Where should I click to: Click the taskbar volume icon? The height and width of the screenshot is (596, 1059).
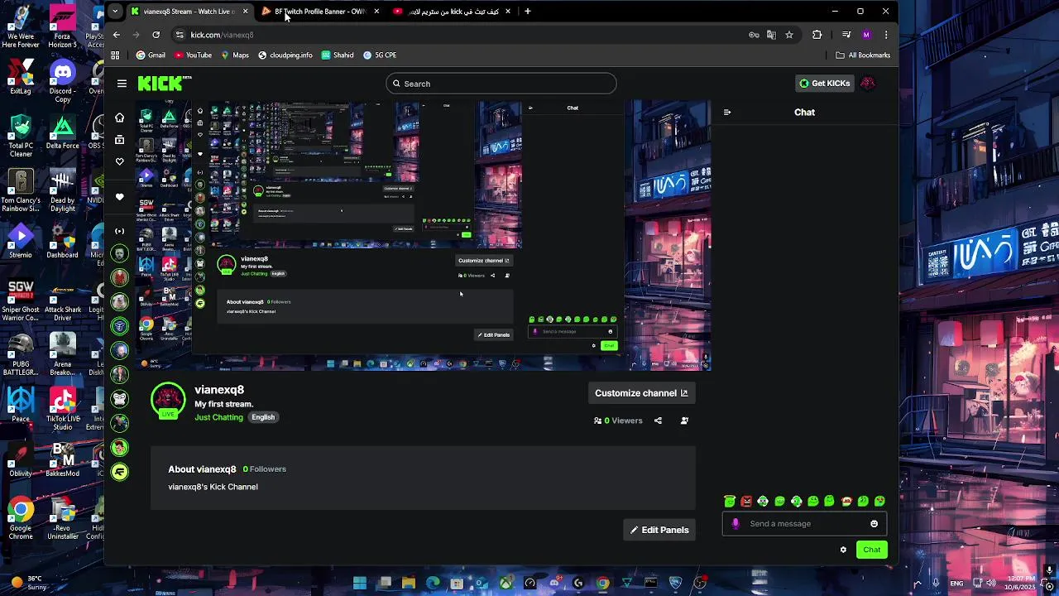pyautogui.click(x=990, y=584)
